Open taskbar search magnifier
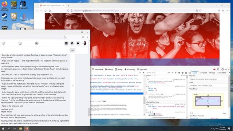This screenshot has width=233, height=131. (x=9, y=128)
